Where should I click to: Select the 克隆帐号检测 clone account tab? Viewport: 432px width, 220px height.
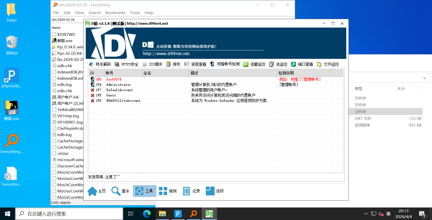(x=225, y=64)
